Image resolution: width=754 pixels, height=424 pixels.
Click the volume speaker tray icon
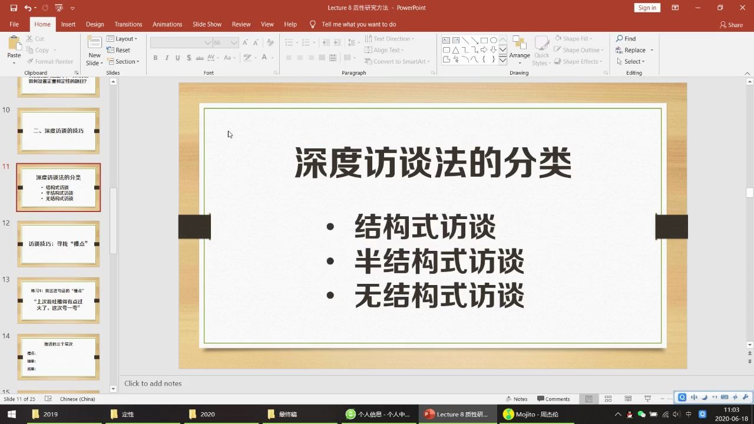point(677,414)
